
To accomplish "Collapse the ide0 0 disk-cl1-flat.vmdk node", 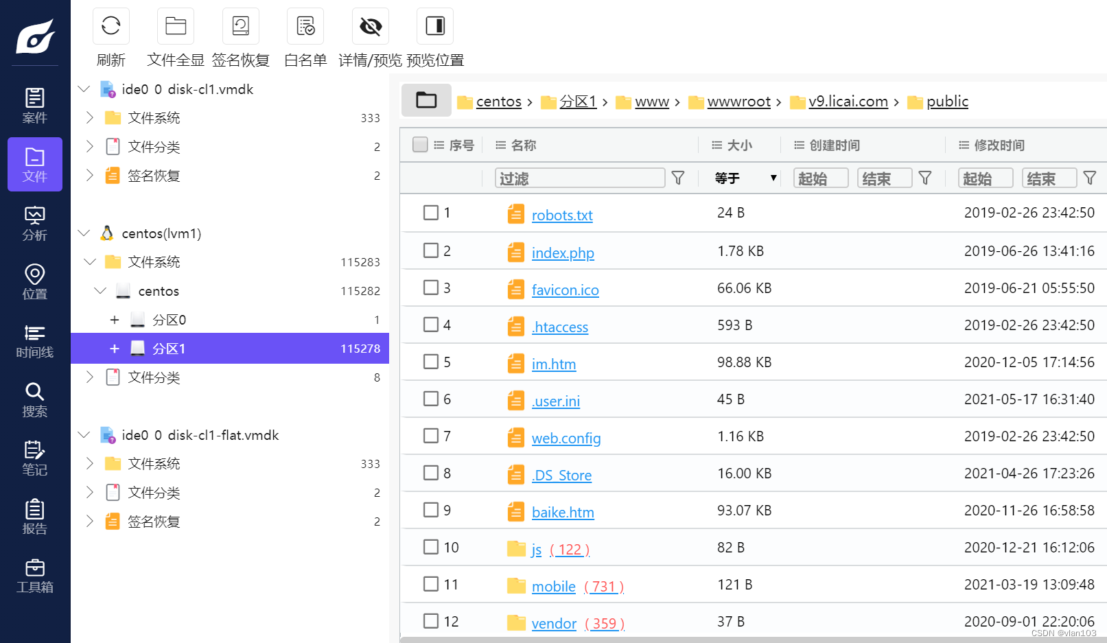I will click(x=84, y=435).
